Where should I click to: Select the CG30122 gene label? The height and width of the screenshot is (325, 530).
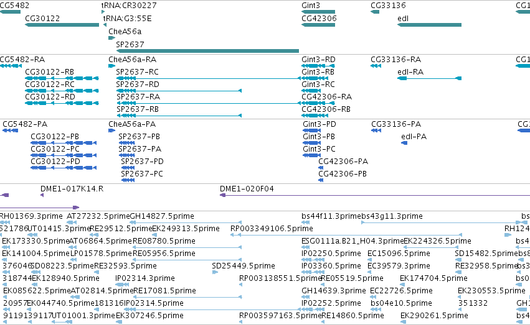pyautogui.click(x=42, y=19)
